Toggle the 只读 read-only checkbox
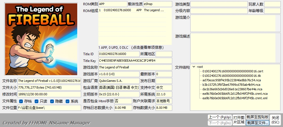The width and height of the screenshot is (283, 127). [36, 101]
